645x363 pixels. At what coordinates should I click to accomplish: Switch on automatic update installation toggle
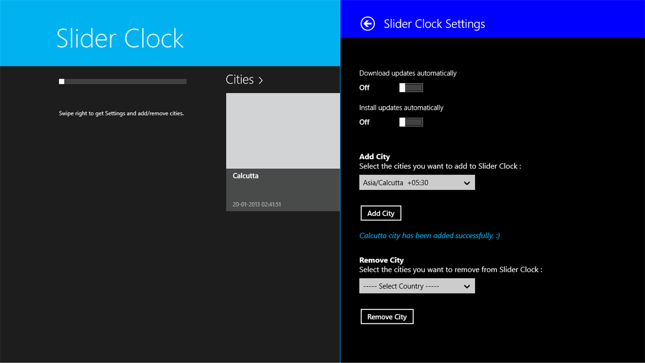(x=411, y=122)
